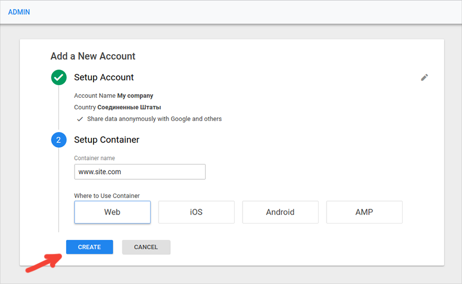Select iOS as container platform
Viewport: 462px width, 284px height.
click(x=196, y=212)
